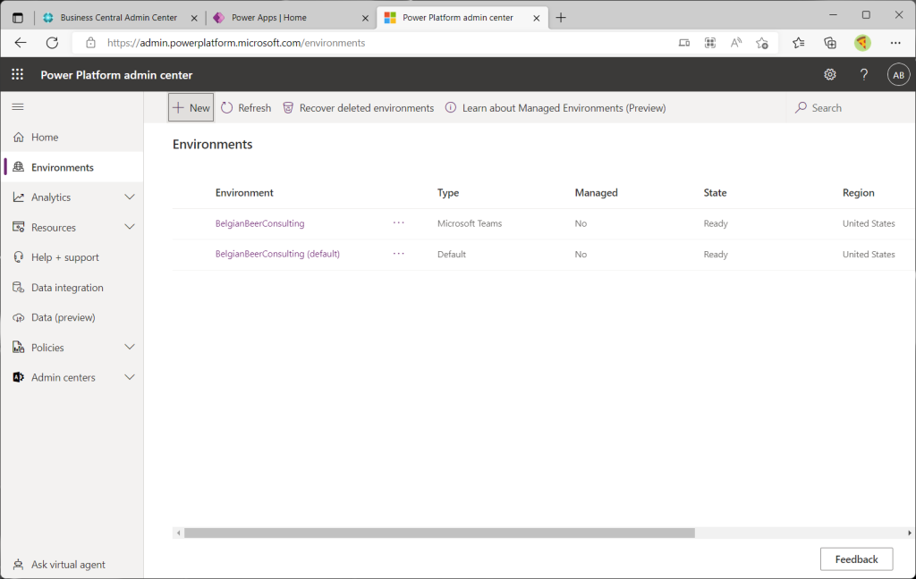The width and height of the screenshot is (916, 579).
Task: Click the Data integration icon
Action: pyautogui.click(x=19, y=287)
